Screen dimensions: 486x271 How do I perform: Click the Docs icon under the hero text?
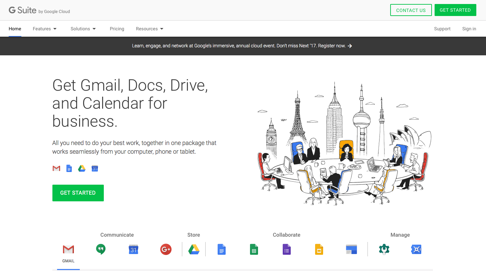coord(69,168)
